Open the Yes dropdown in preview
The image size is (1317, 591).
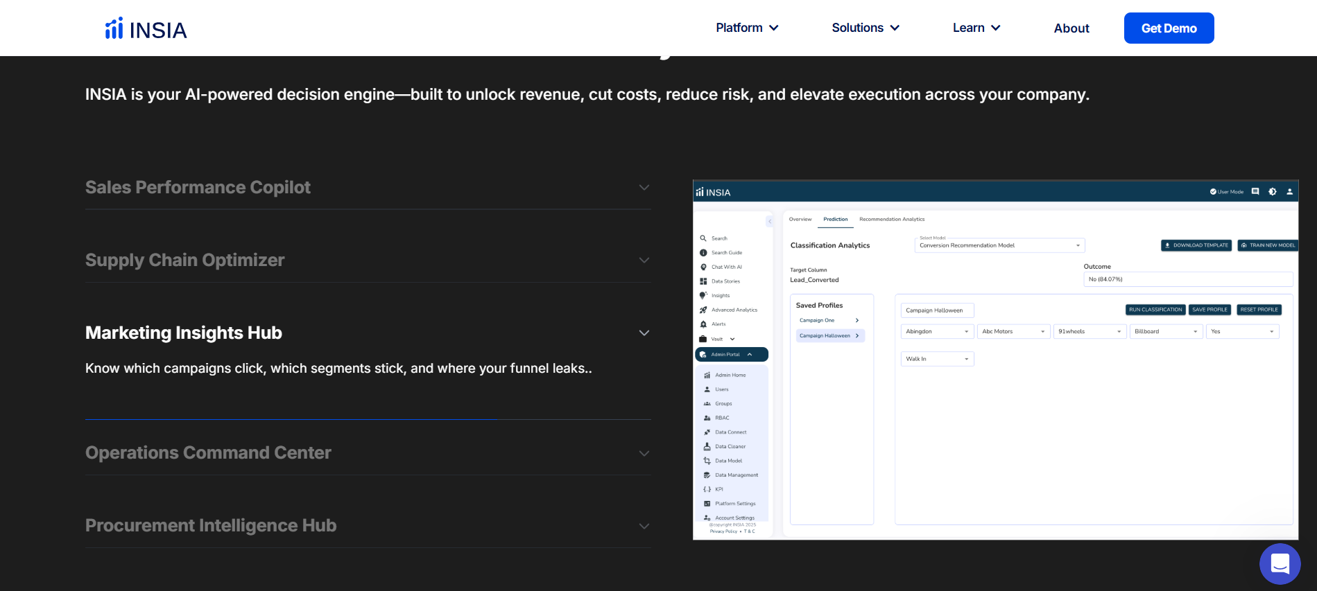[x=1242, y=332]
